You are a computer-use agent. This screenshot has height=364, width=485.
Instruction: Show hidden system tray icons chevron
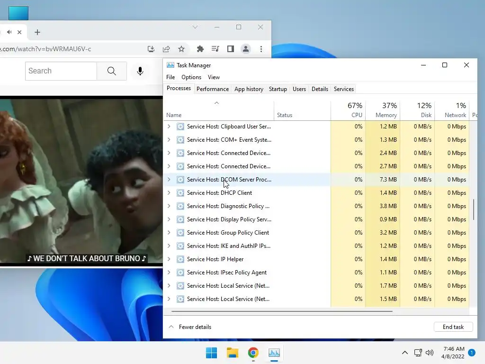pyautogui.click(x=404, y=353)
